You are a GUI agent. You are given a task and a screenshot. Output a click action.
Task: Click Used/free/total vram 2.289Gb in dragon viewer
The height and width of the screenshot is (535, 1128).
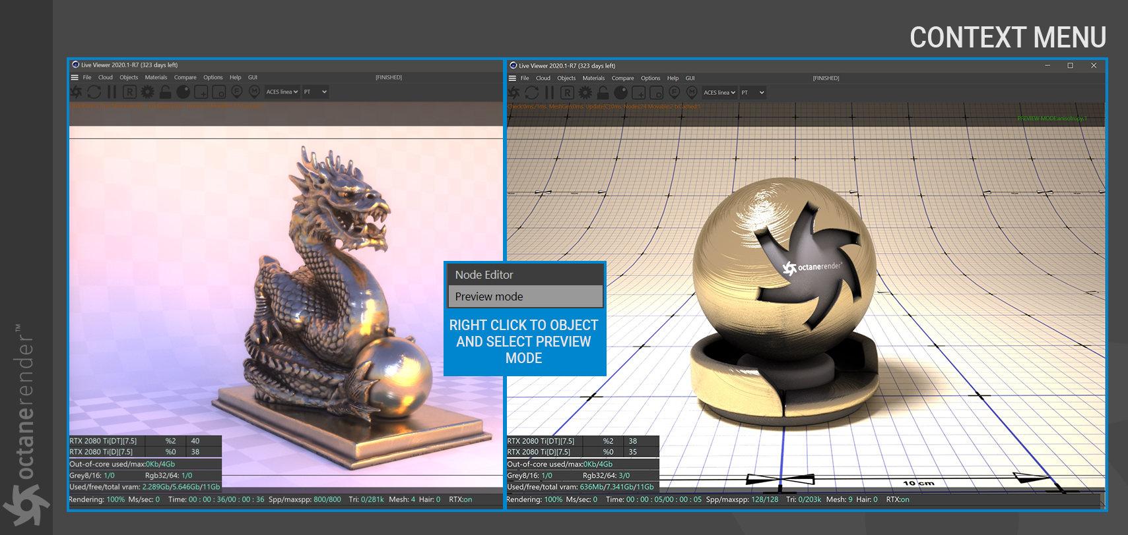click(145, 487)
